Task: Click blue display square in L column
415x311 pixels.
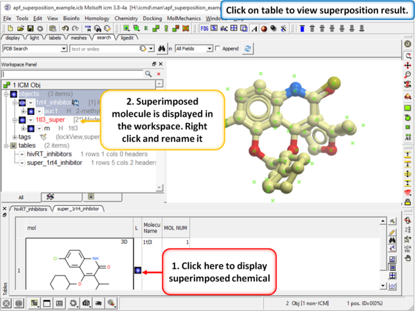Action: [138, 270]
